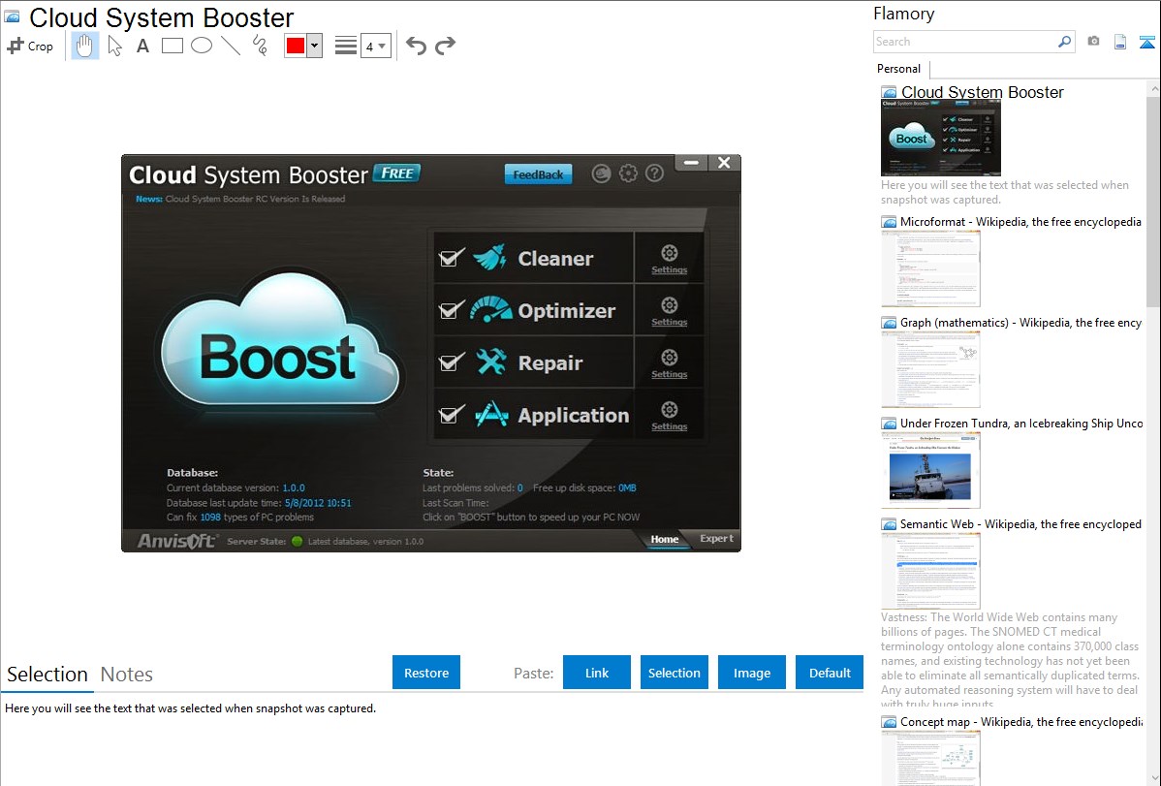The image size is (1161, 786).
Task: Minimize the Cloud System Booster window
Action: coord(692,162)
